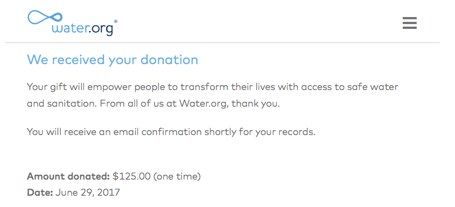Click the phrase 'transform their lives'

click(223, 87)
